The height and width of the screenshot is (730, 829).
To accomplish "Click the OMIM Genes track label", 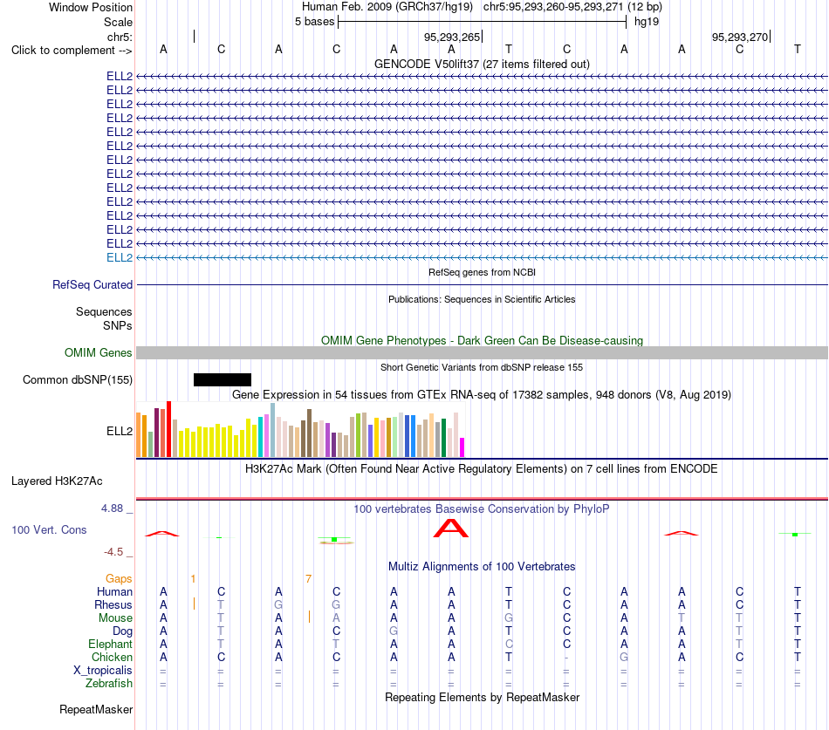I will pyautogui.click(x=99, y=352).
